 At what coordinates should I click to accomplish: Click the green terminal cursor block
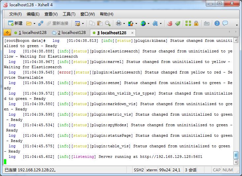pyautogui.click(x=5, y=161)
